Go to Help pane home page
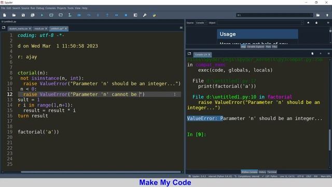The image size is (332, 187). [x=308, y=23]
